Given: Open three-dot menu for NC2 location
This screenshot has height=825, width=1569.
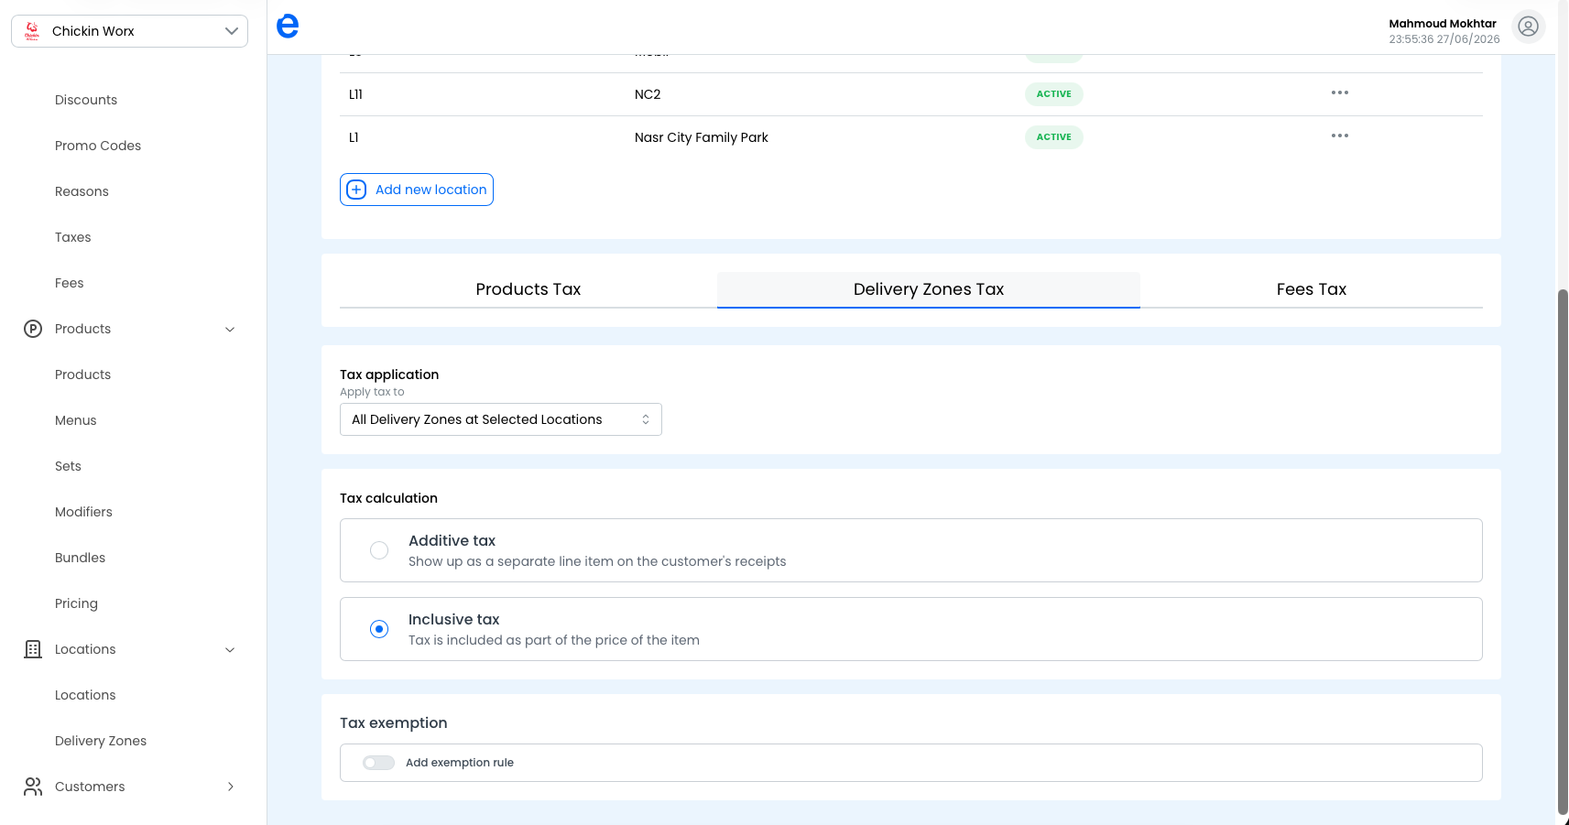Looking at the screenshot, I should [x=1339, y=92].
